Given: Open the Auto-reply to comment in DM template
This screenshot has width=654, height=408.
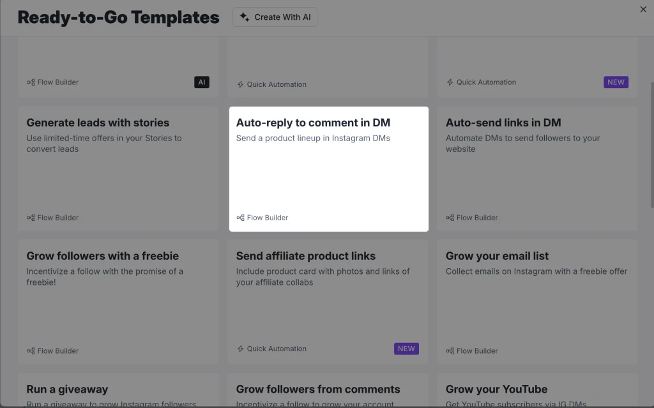Looking at the screenshot, I should (329, 169).
